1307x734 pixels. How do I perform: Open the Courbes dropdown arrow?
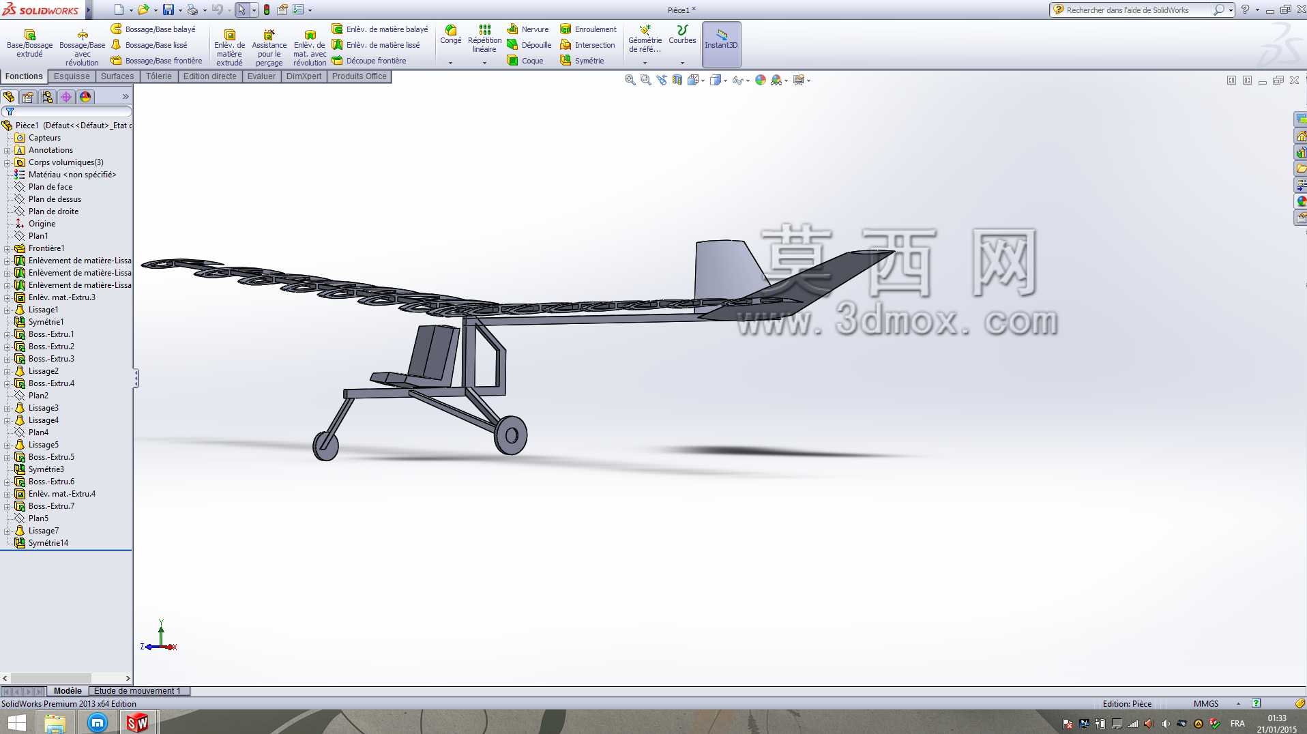[x=682, y=63]
